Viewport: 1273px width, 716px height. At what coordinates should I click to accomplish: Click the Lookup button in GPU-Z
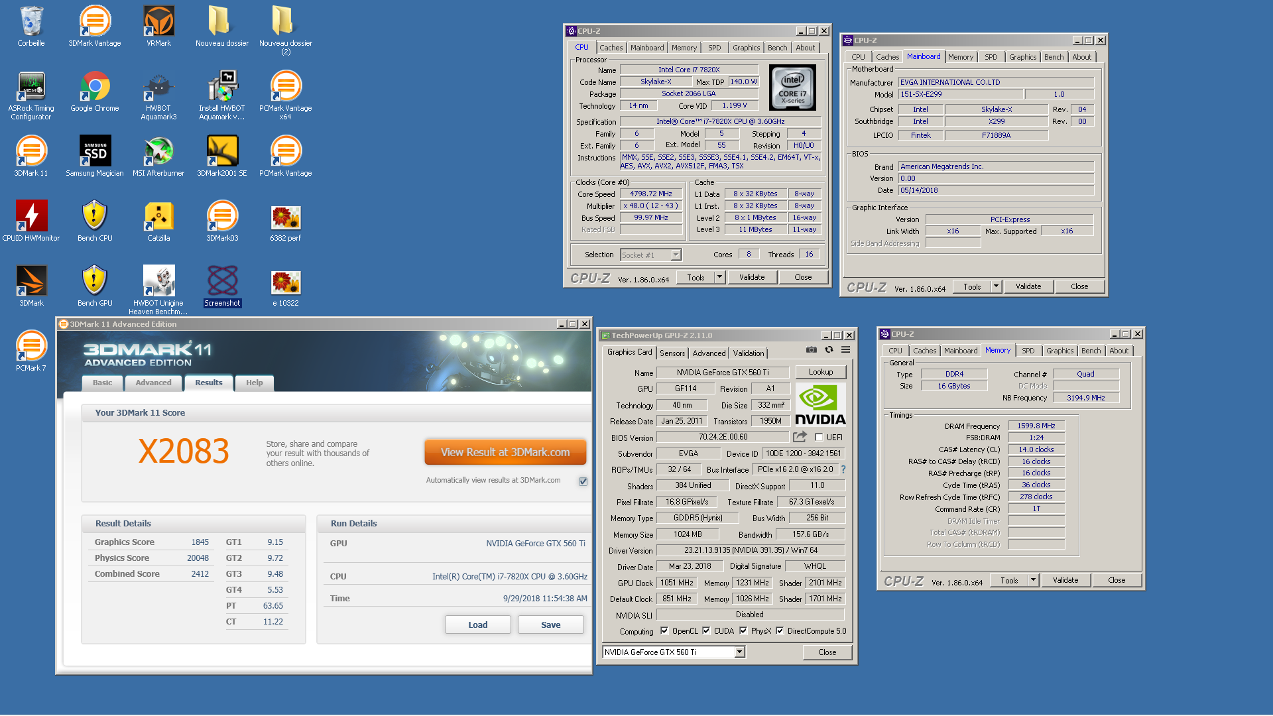(x=821, y=373)
